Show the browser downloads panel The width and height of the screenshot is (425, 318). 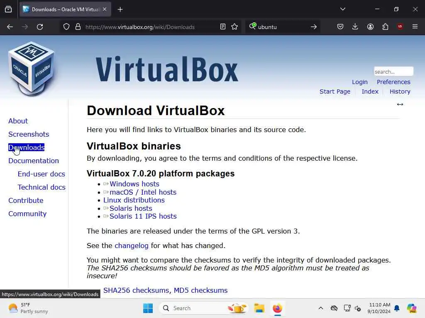point(355,26)
